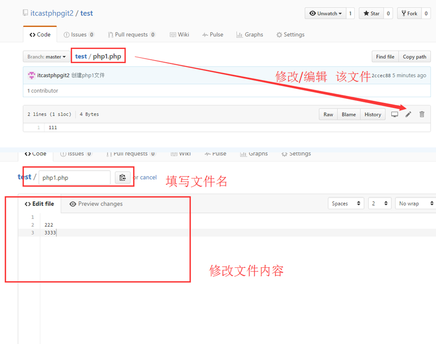
Task: Click line number 1 of the file view
Action: [38, 127]
